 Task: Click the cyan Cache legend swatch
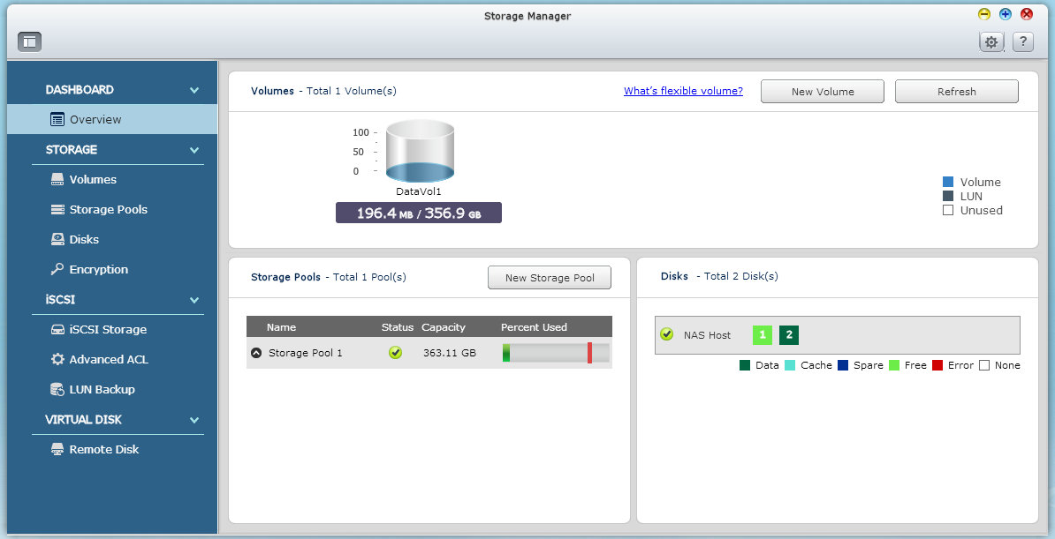click(790, 365)
